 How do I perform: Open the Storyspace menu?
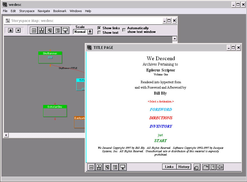[27, 11]
